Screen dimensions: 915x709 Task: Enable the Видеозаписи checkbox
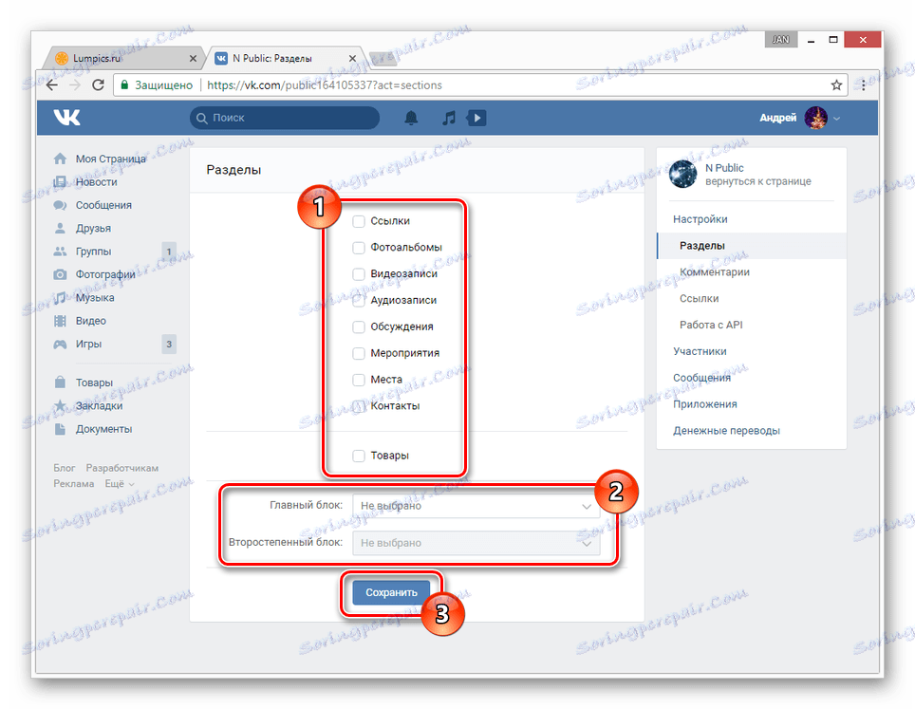pos(359,273)
